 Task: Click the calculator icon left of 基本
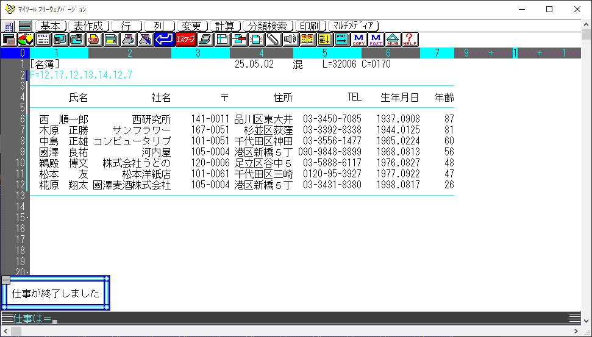(x=9, y=26)
